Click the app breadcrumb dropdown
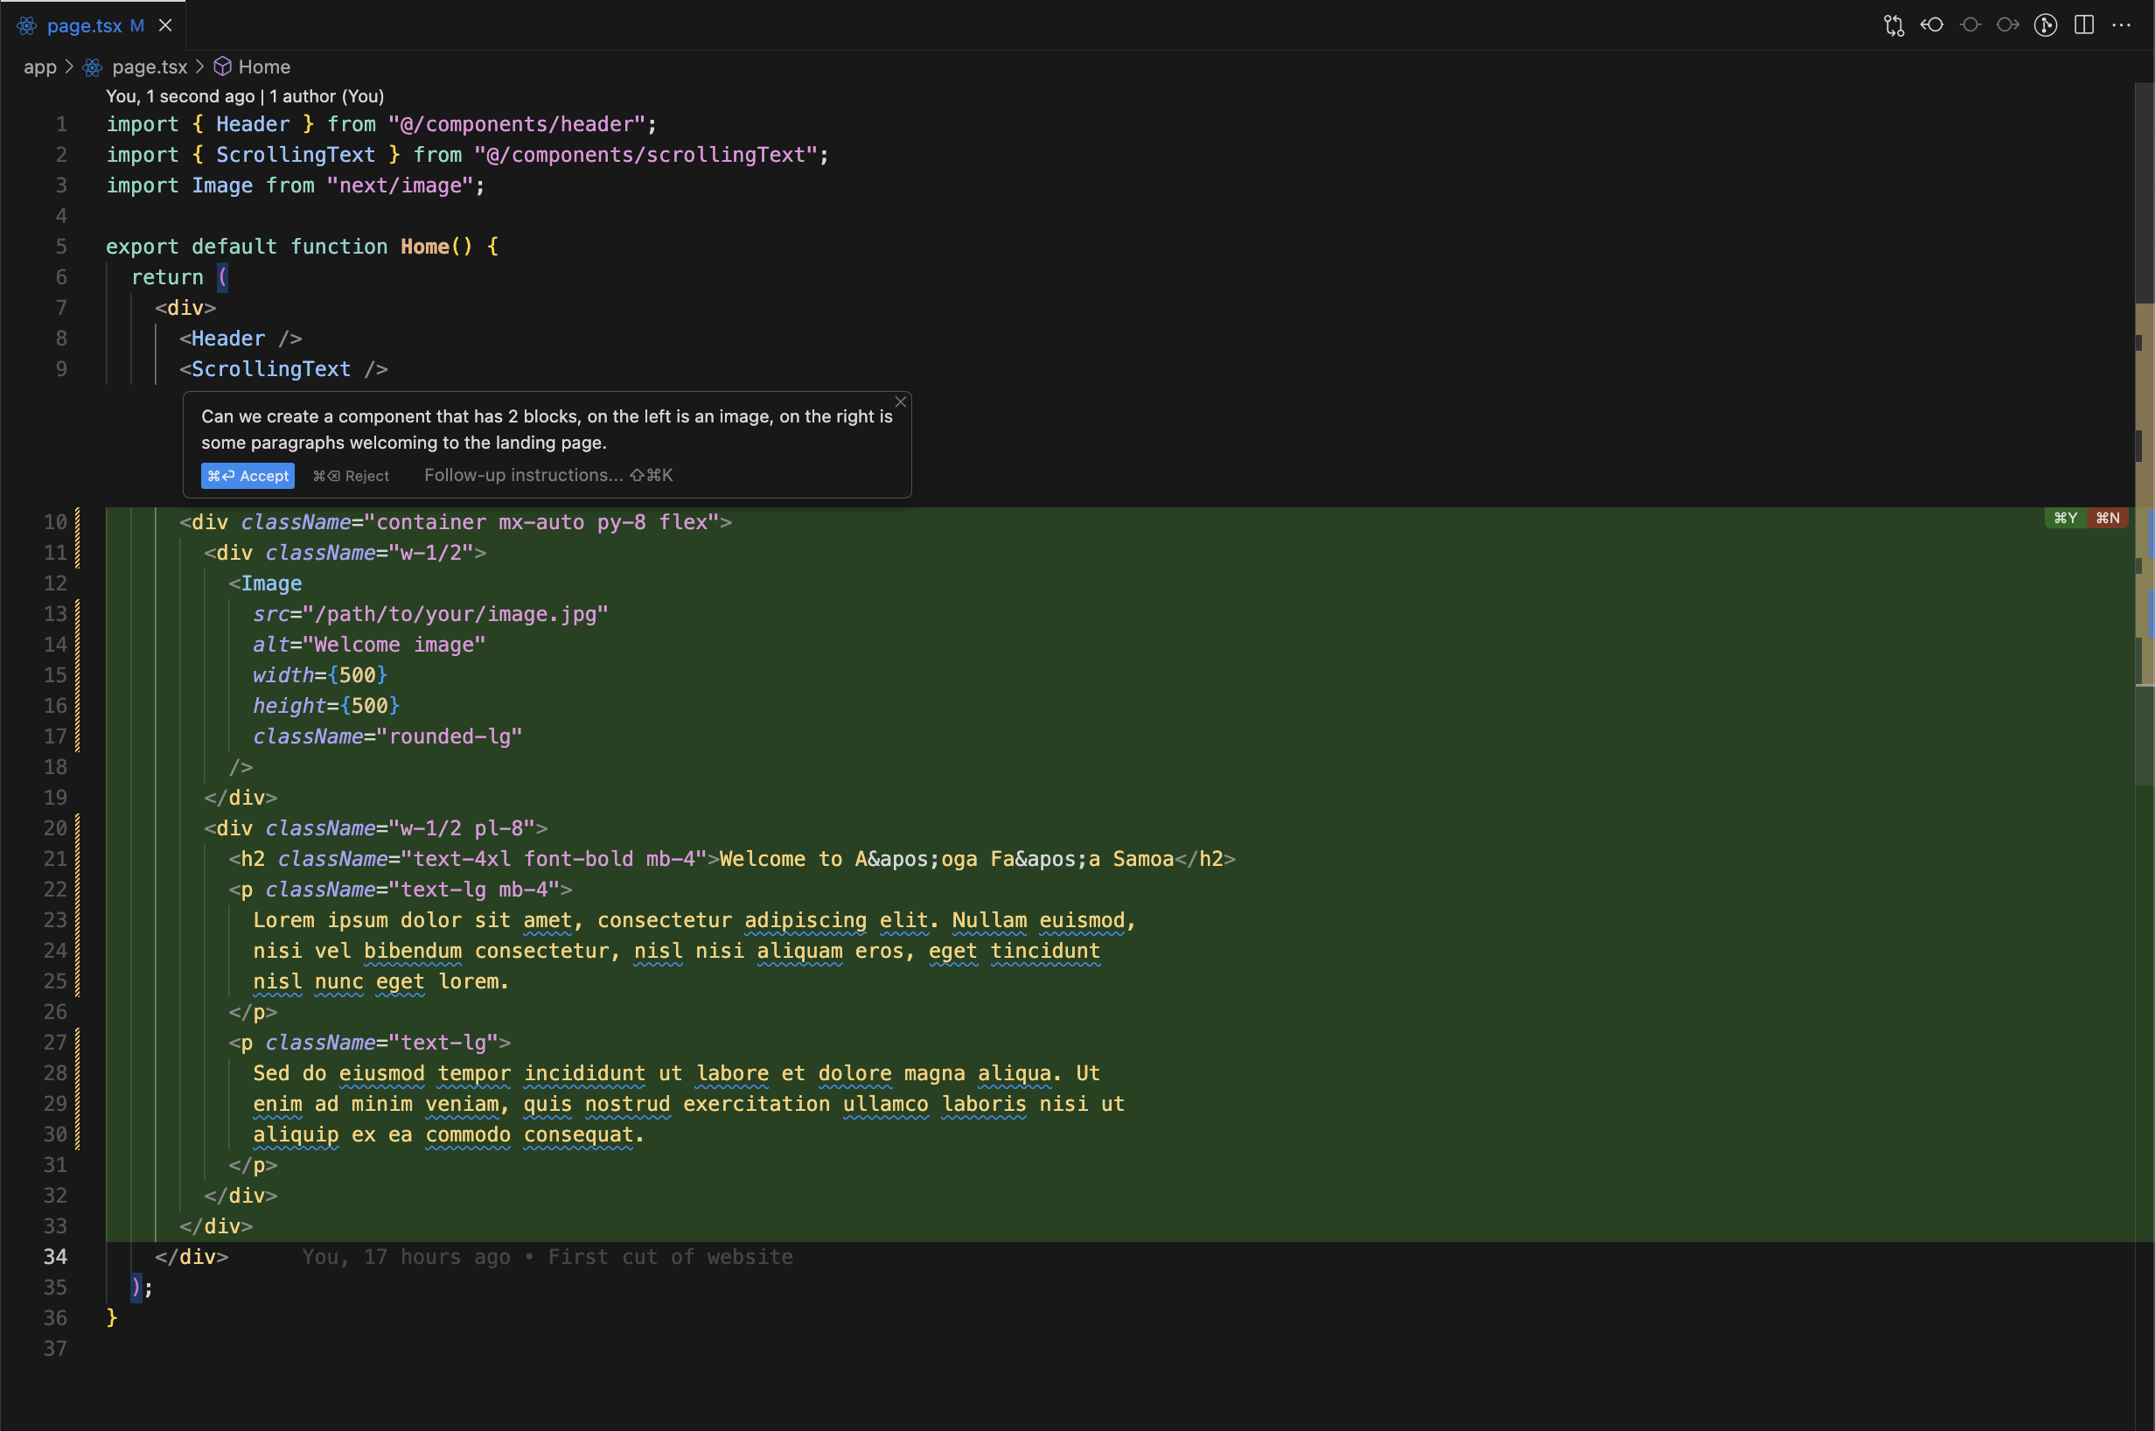Viewport: 2155px width, 1431px height. [40, 66]
